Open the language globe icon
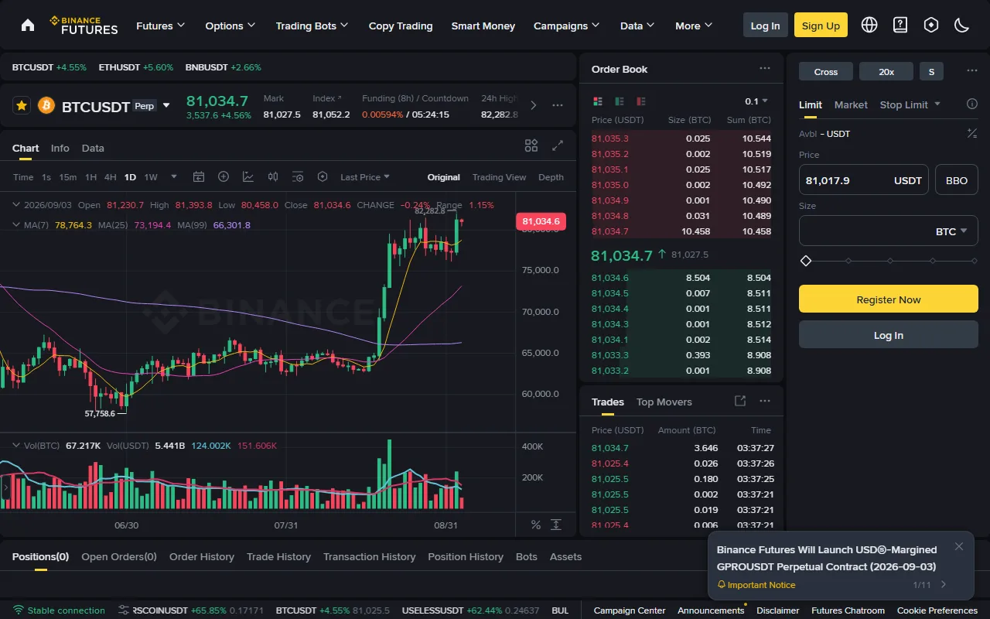Viewport: 990px width, 619px height. coord(869,25)
